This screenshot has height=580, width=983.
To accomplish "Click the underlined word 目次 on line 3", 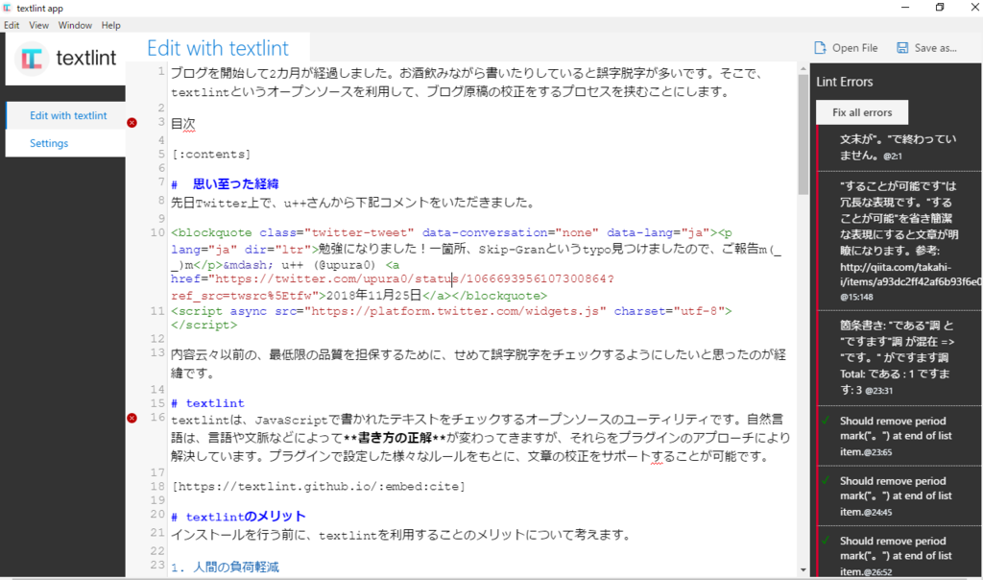I will (x=183, y=124).
